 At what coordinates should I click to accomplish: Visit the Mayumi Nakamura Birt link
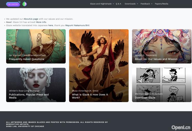[x=77, y=26]
